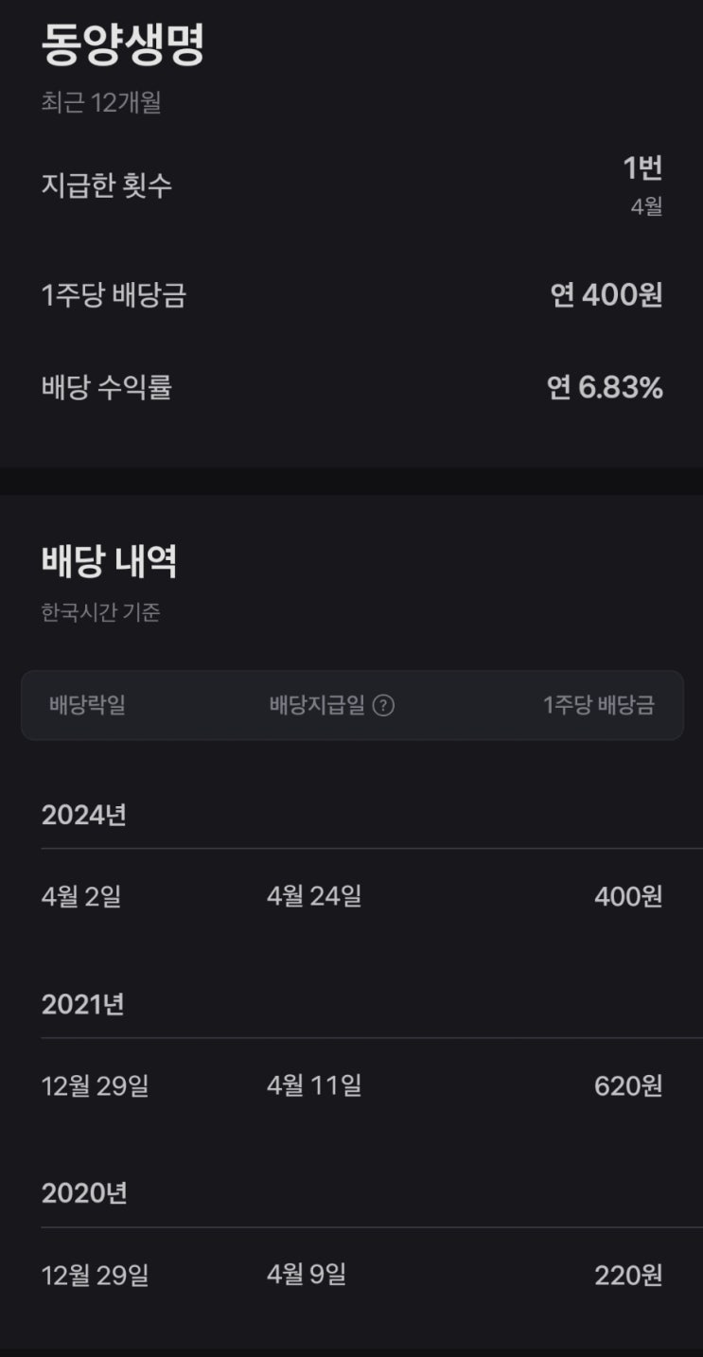Tap the 최근 12개월 period label
The image size is (703, 1357).
[101, 102]
